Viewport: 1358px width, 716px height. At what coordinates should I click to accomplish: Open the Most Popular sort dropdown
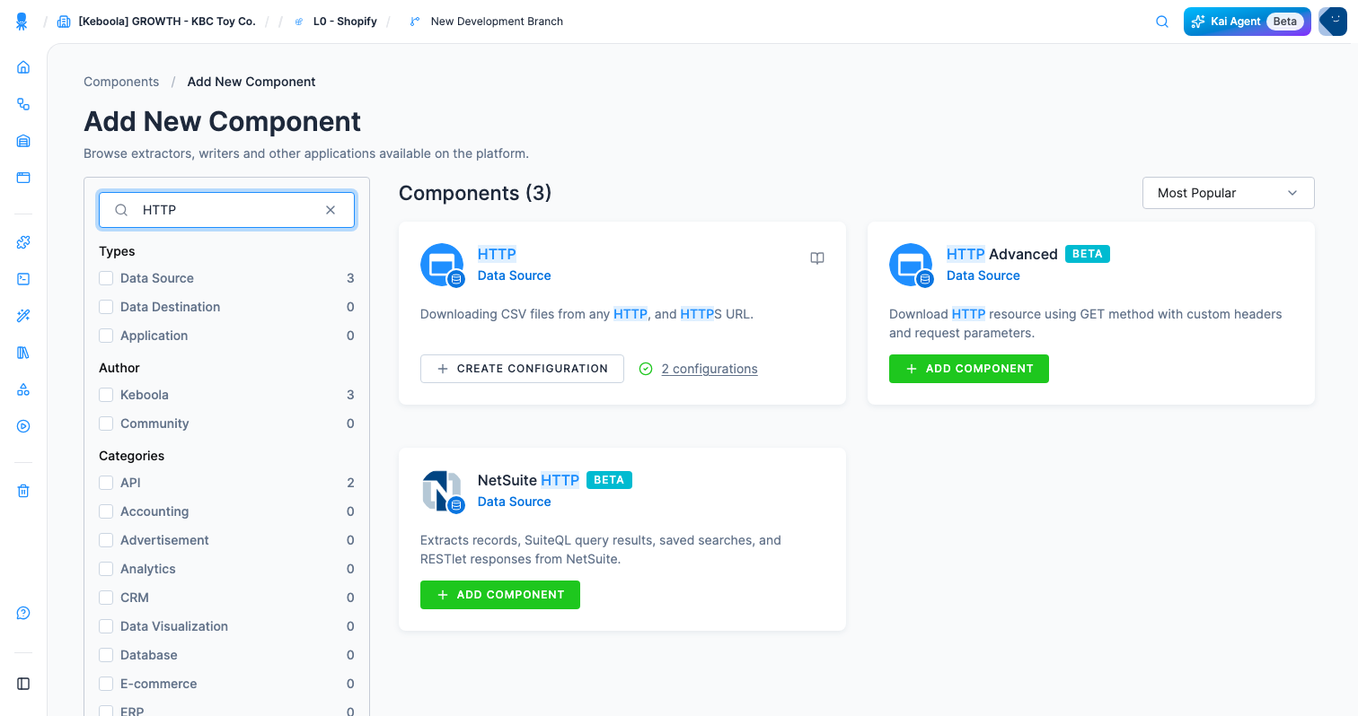1228,193
